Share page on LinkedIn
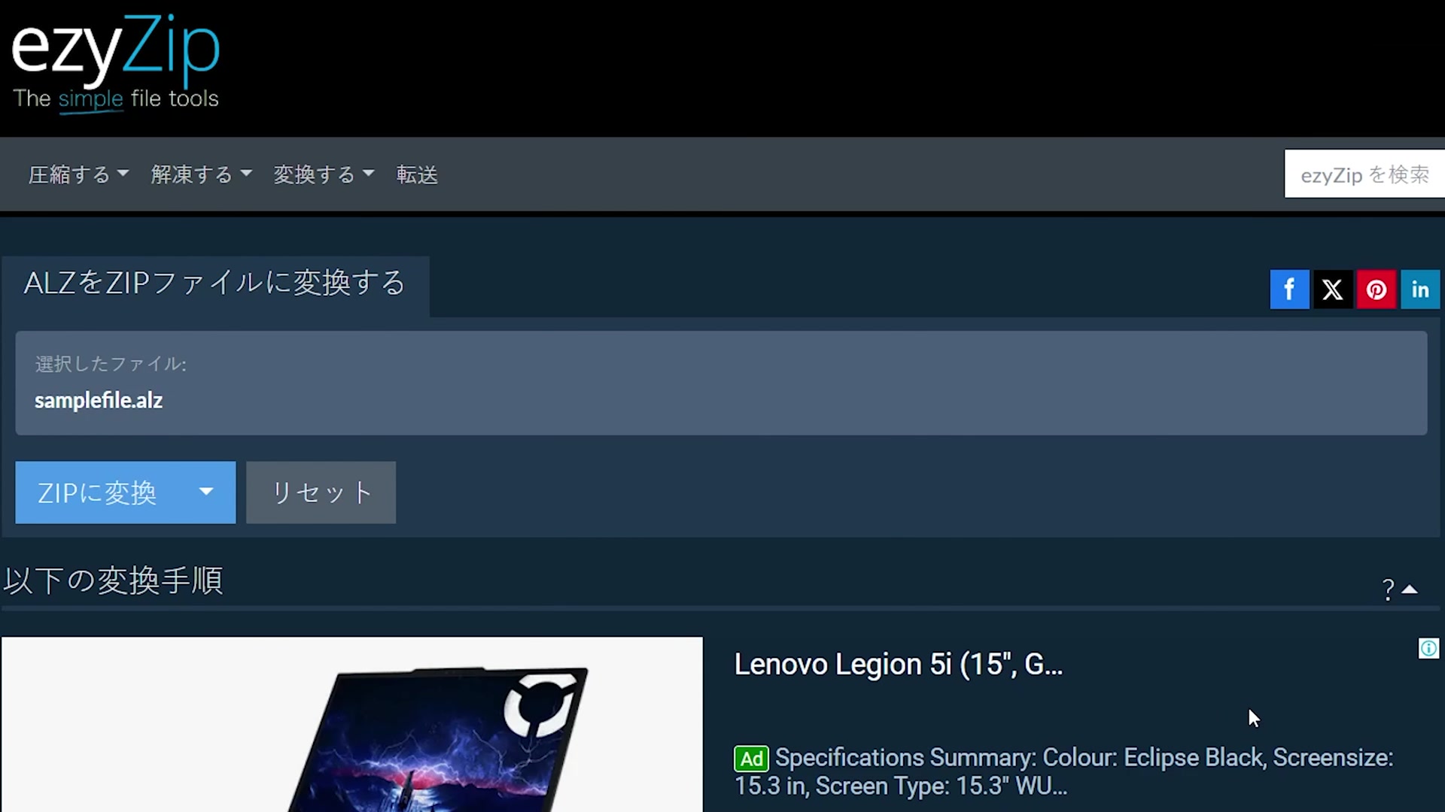Viewport: 1445px width, 812px height. click(1420, 289)
